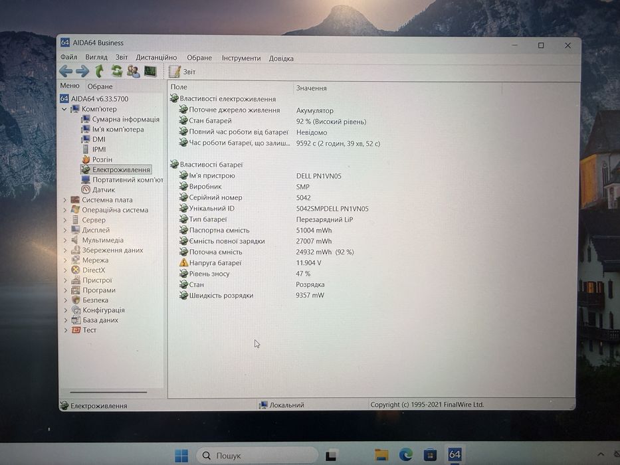Select Сумарна інформація in the tree
This screenshot has width=620, height=465.
pos(120,119)
